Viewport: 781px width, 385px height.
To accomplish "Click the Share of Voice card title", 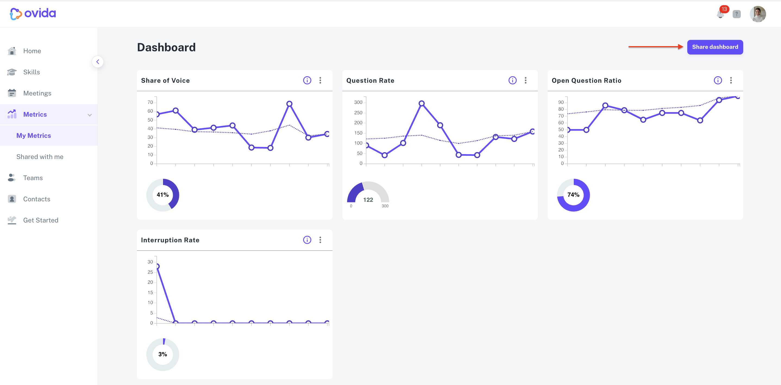I will point(165,81).
